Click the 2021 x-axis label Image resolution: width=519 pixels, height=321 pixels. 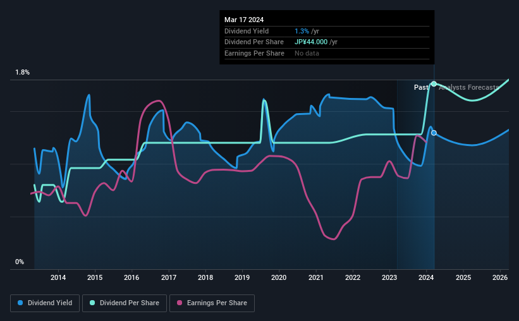[316, 277]
